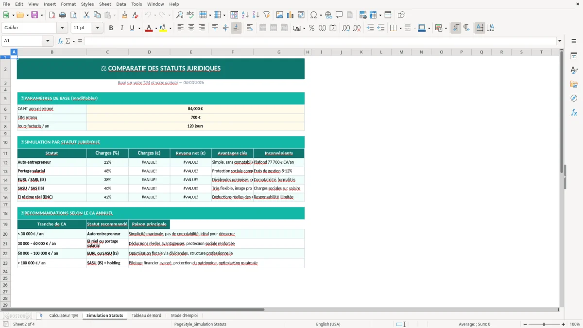Open the Data menu
Viewport: 583px width, 328px height.
121,4
